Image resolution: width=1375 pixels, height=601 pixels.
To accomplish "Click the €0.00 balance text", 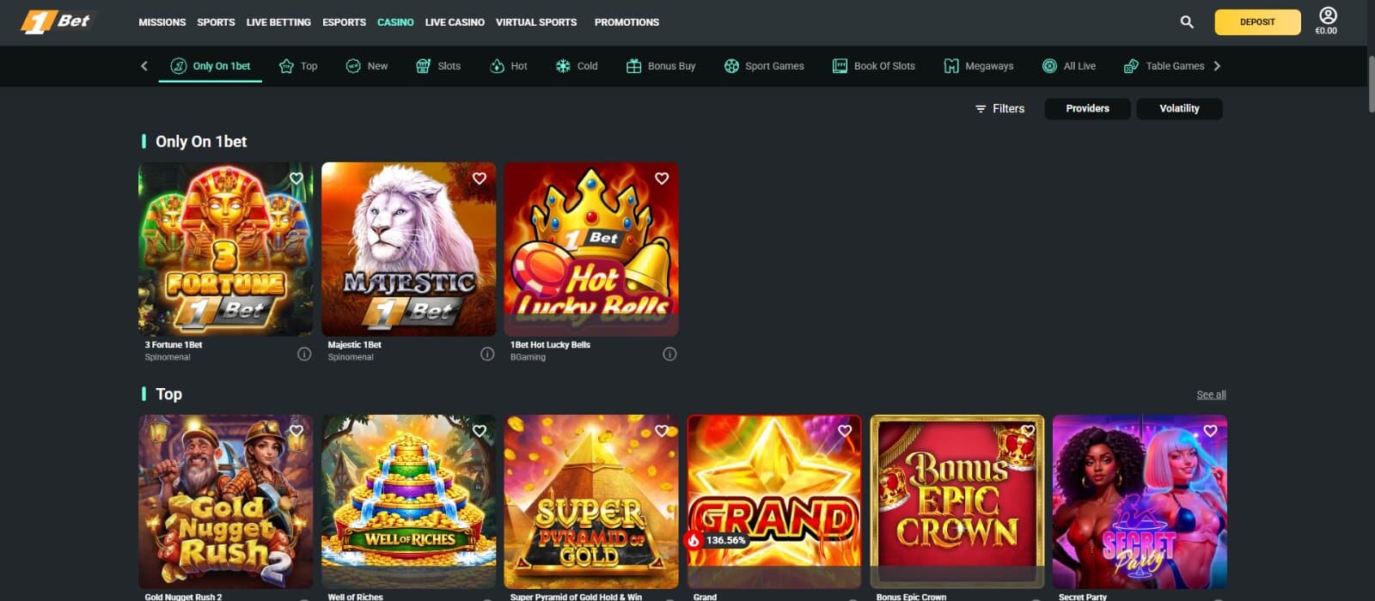I will (1326, 31).
